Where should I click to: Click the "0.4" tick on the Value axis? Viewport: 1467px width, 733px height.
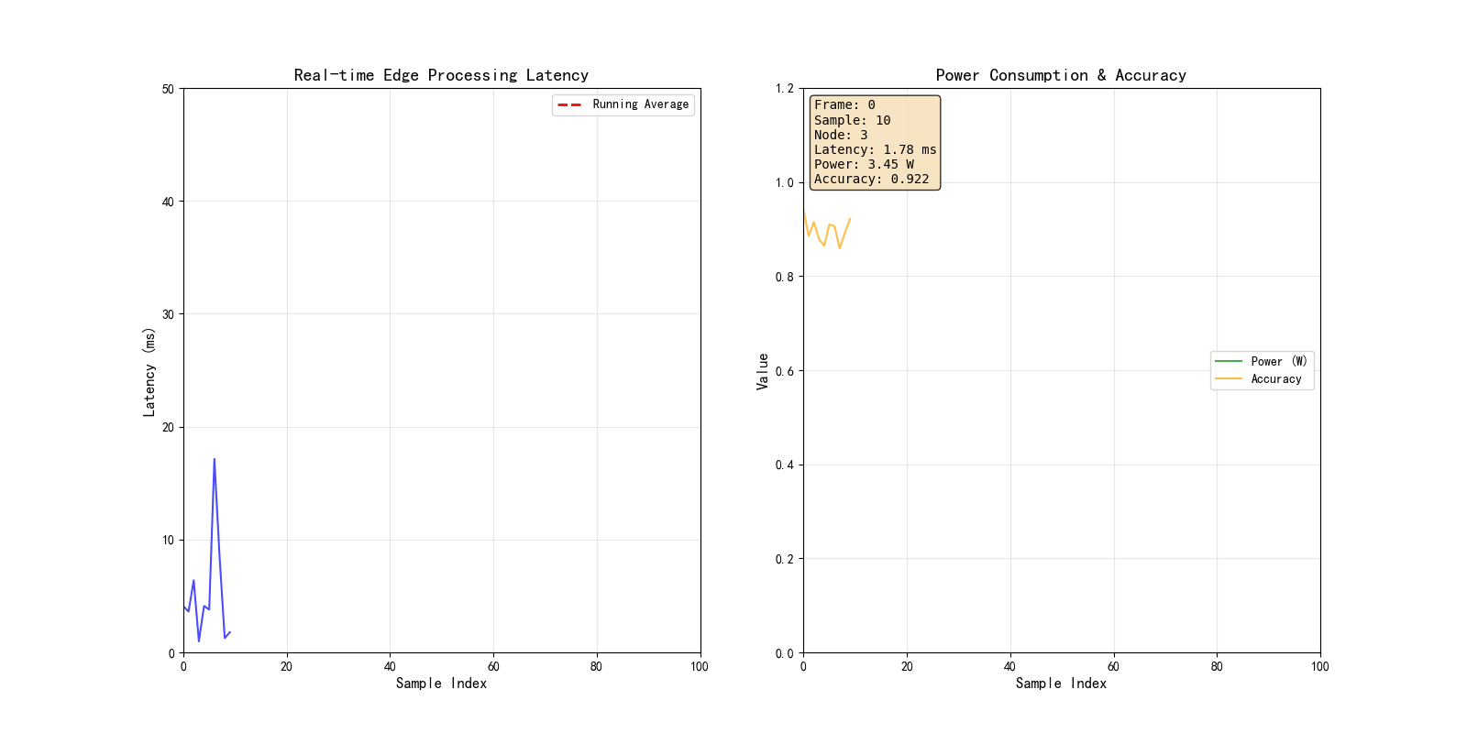pyautogui.click(x=785, y=465)
